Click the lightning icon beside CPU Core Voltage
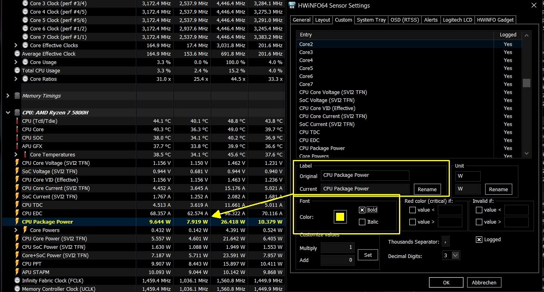Image resolution: width=544 pixels, height=292 pixels. (17, 163)
